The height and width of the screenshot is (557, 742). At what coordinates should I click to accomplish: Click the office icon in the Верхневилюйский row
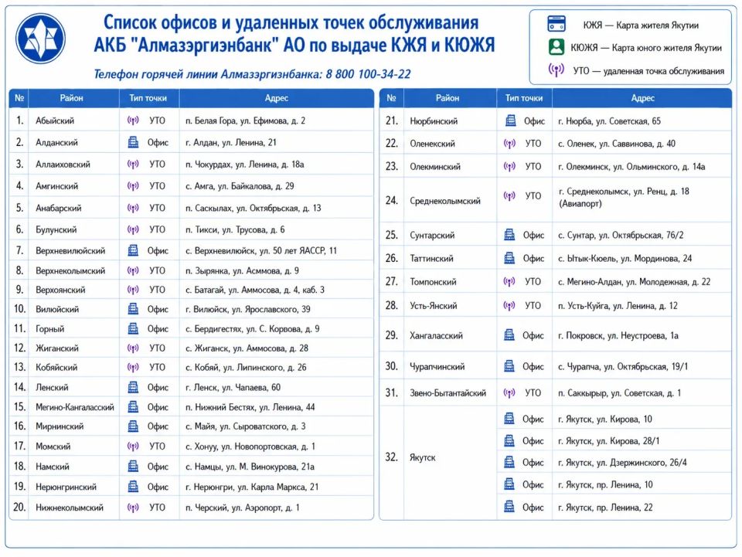tap(134, 250)
